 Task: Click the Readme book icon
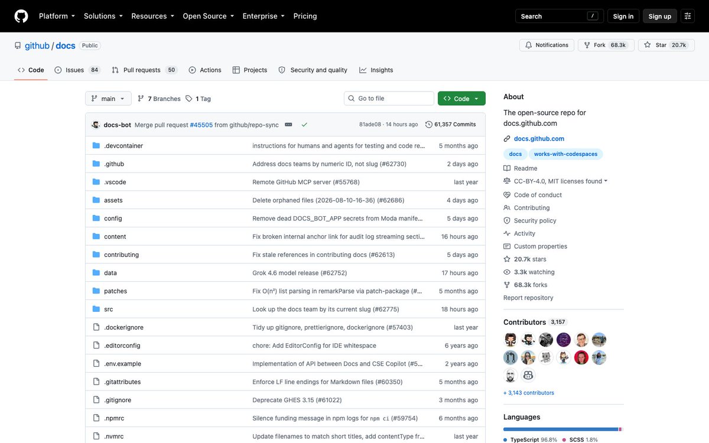click(x=507, y=168)
